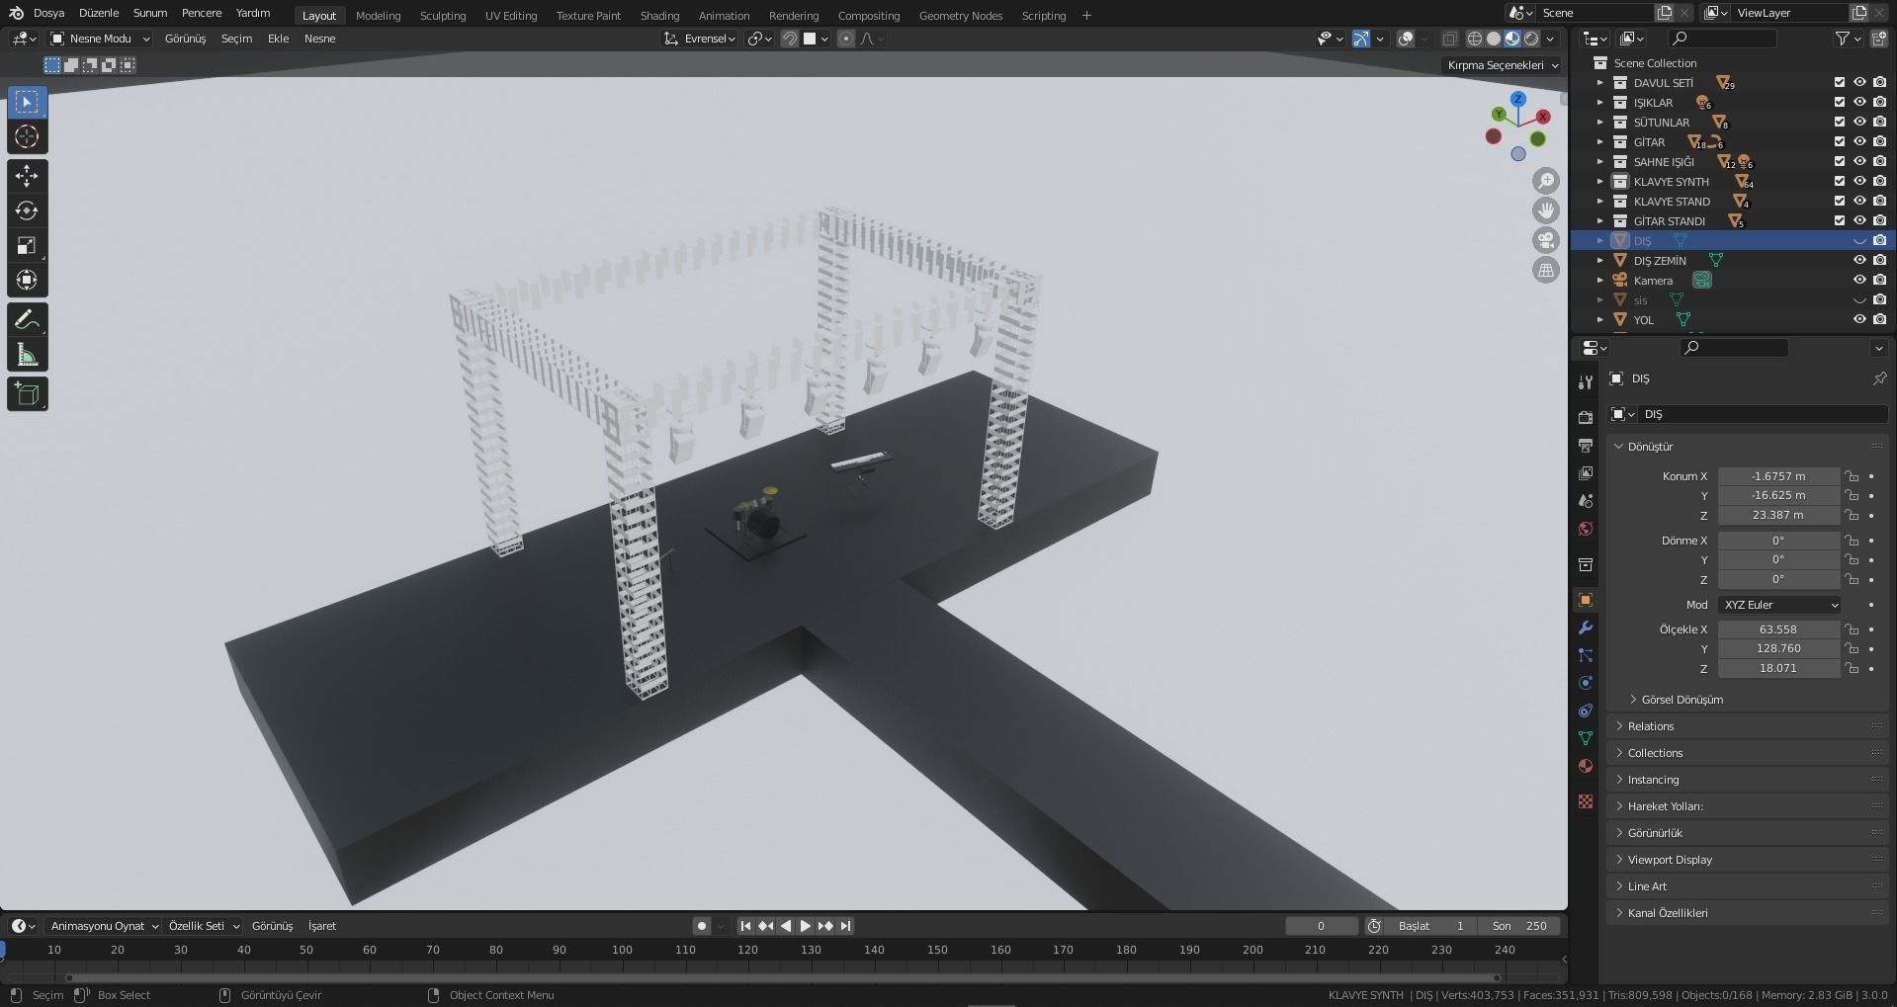Click the viewport zoom magnifier icon

(1546, 181)
